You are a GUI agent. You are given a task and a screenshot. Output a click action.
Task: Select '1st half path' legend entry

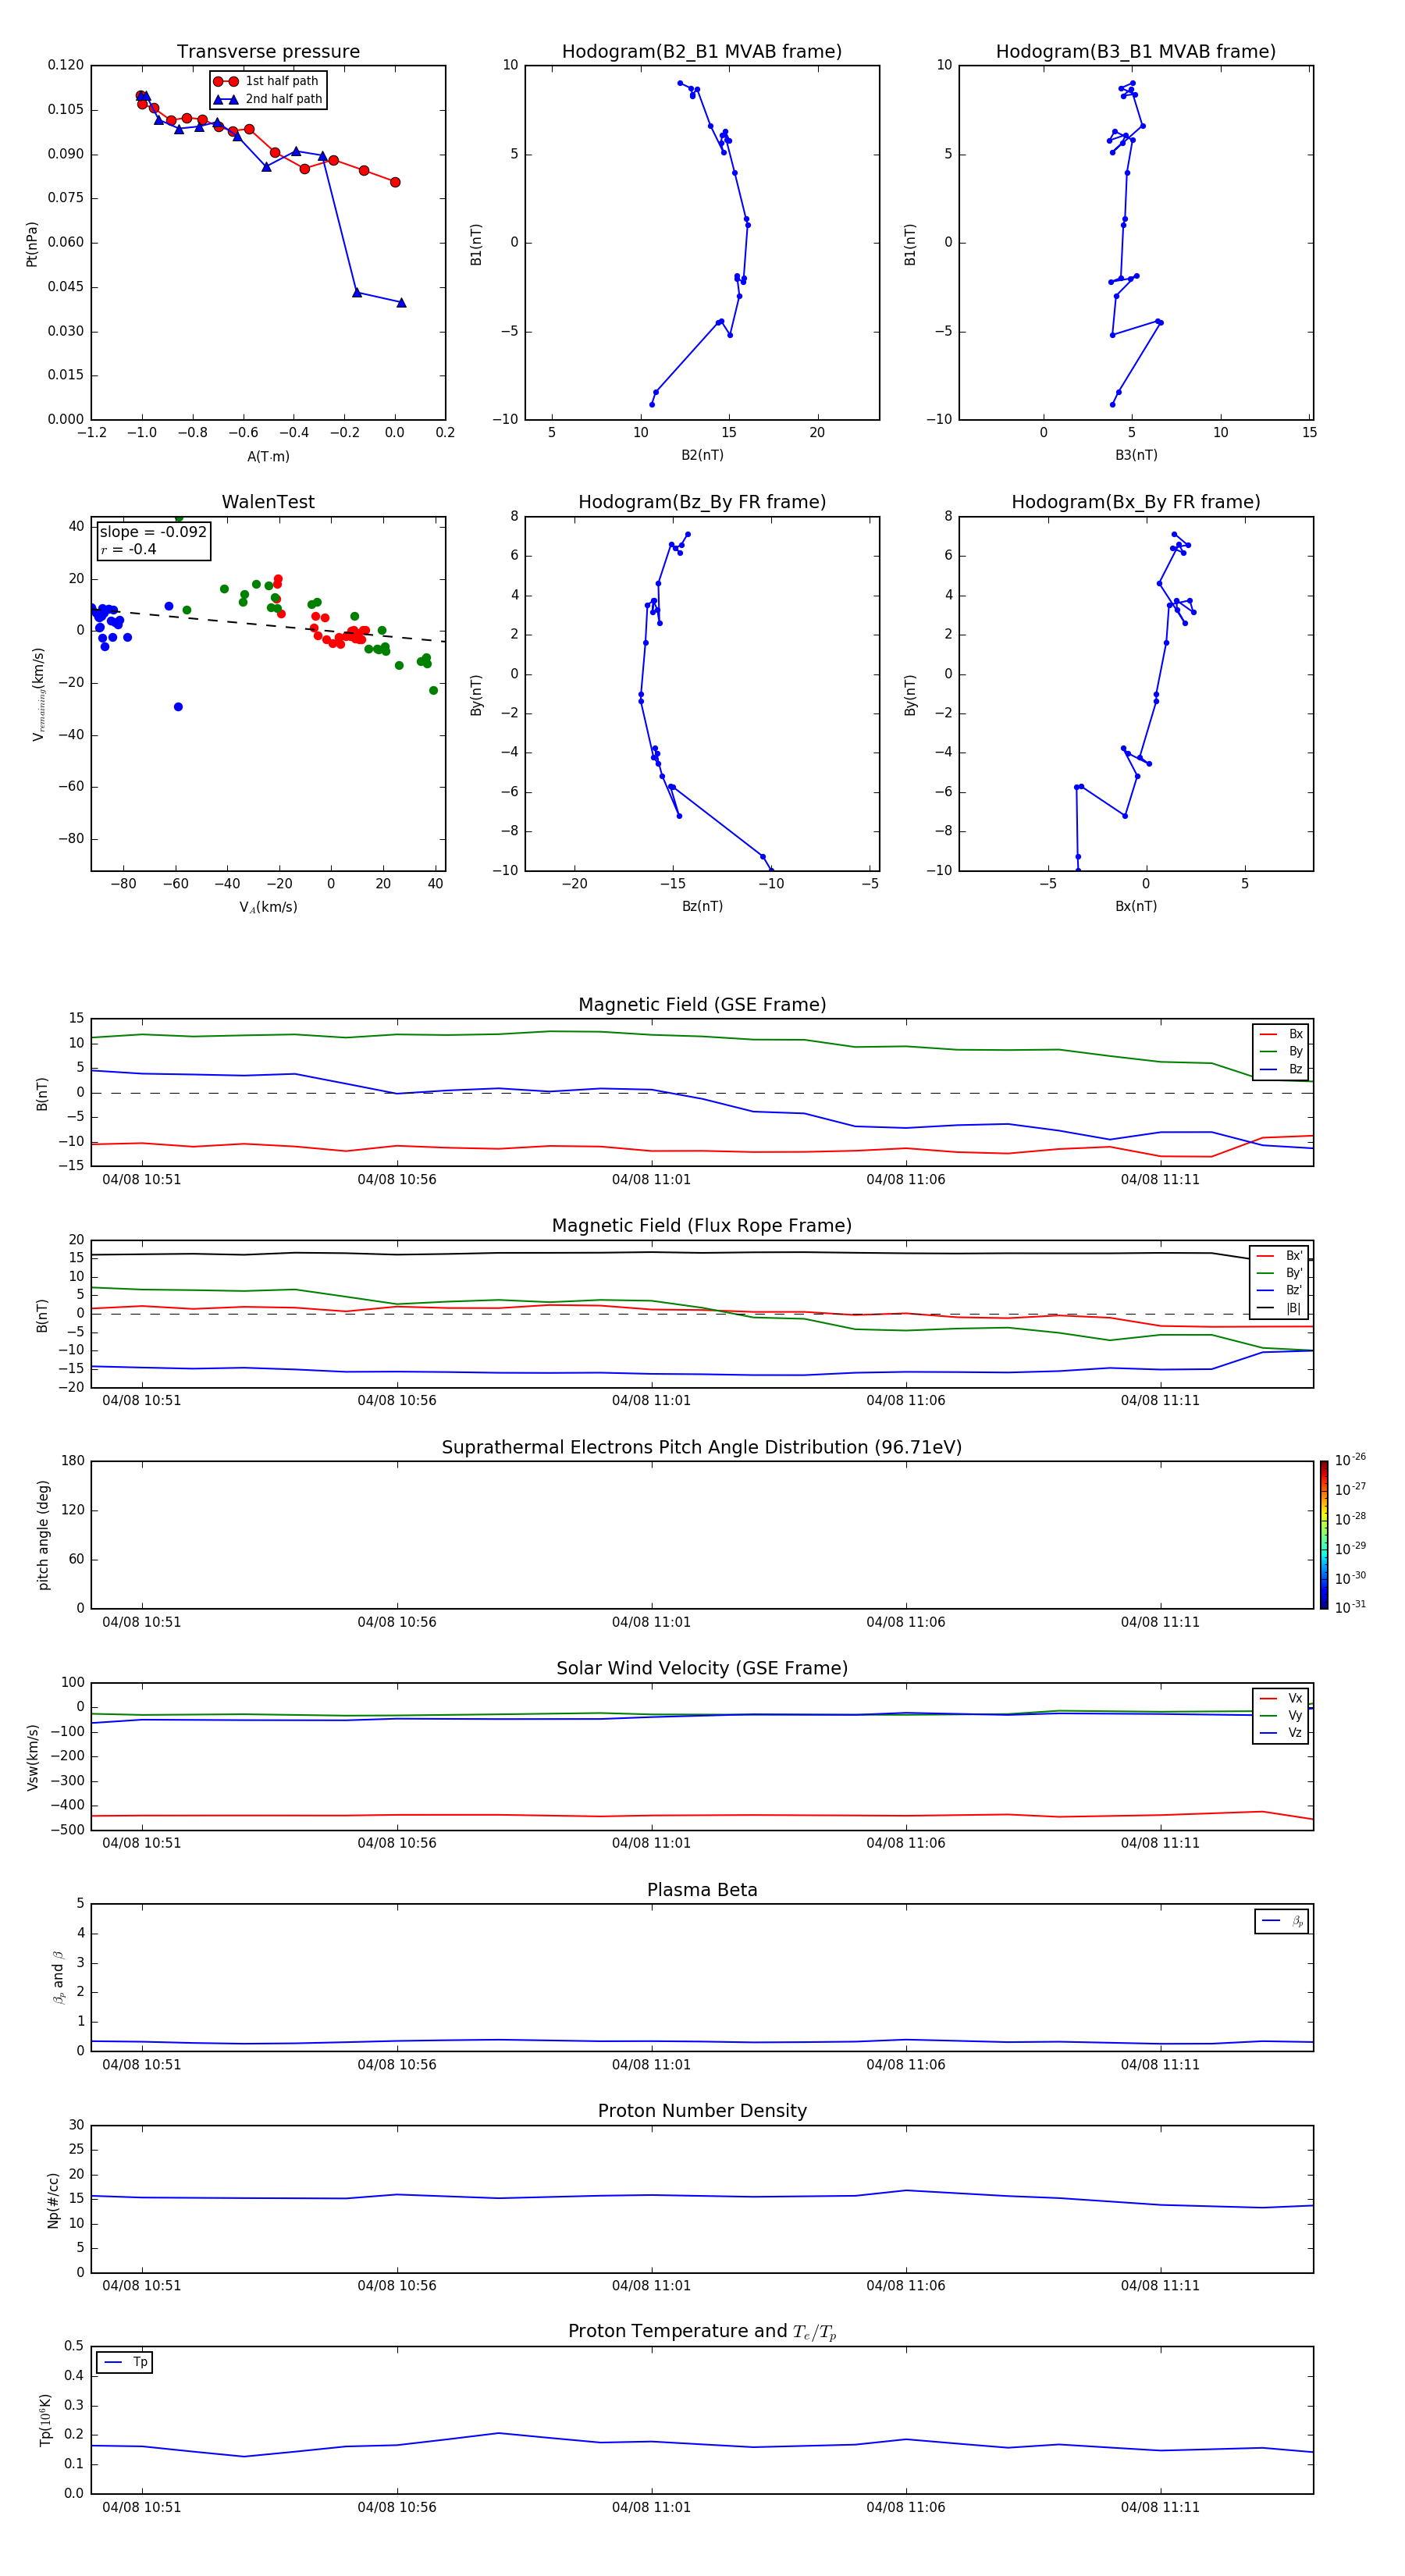tap(267, 81)
